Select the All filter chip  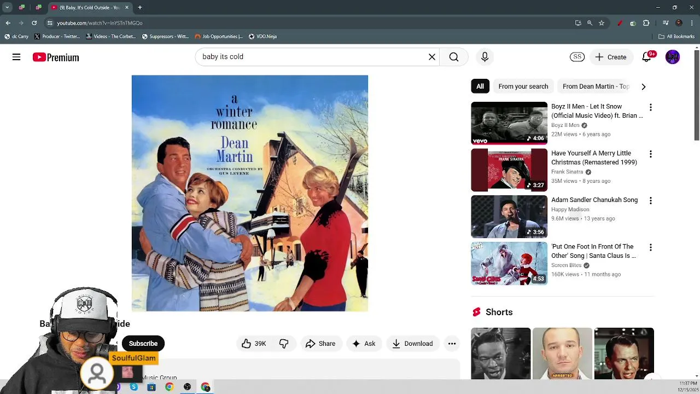(x=480, y=86)
